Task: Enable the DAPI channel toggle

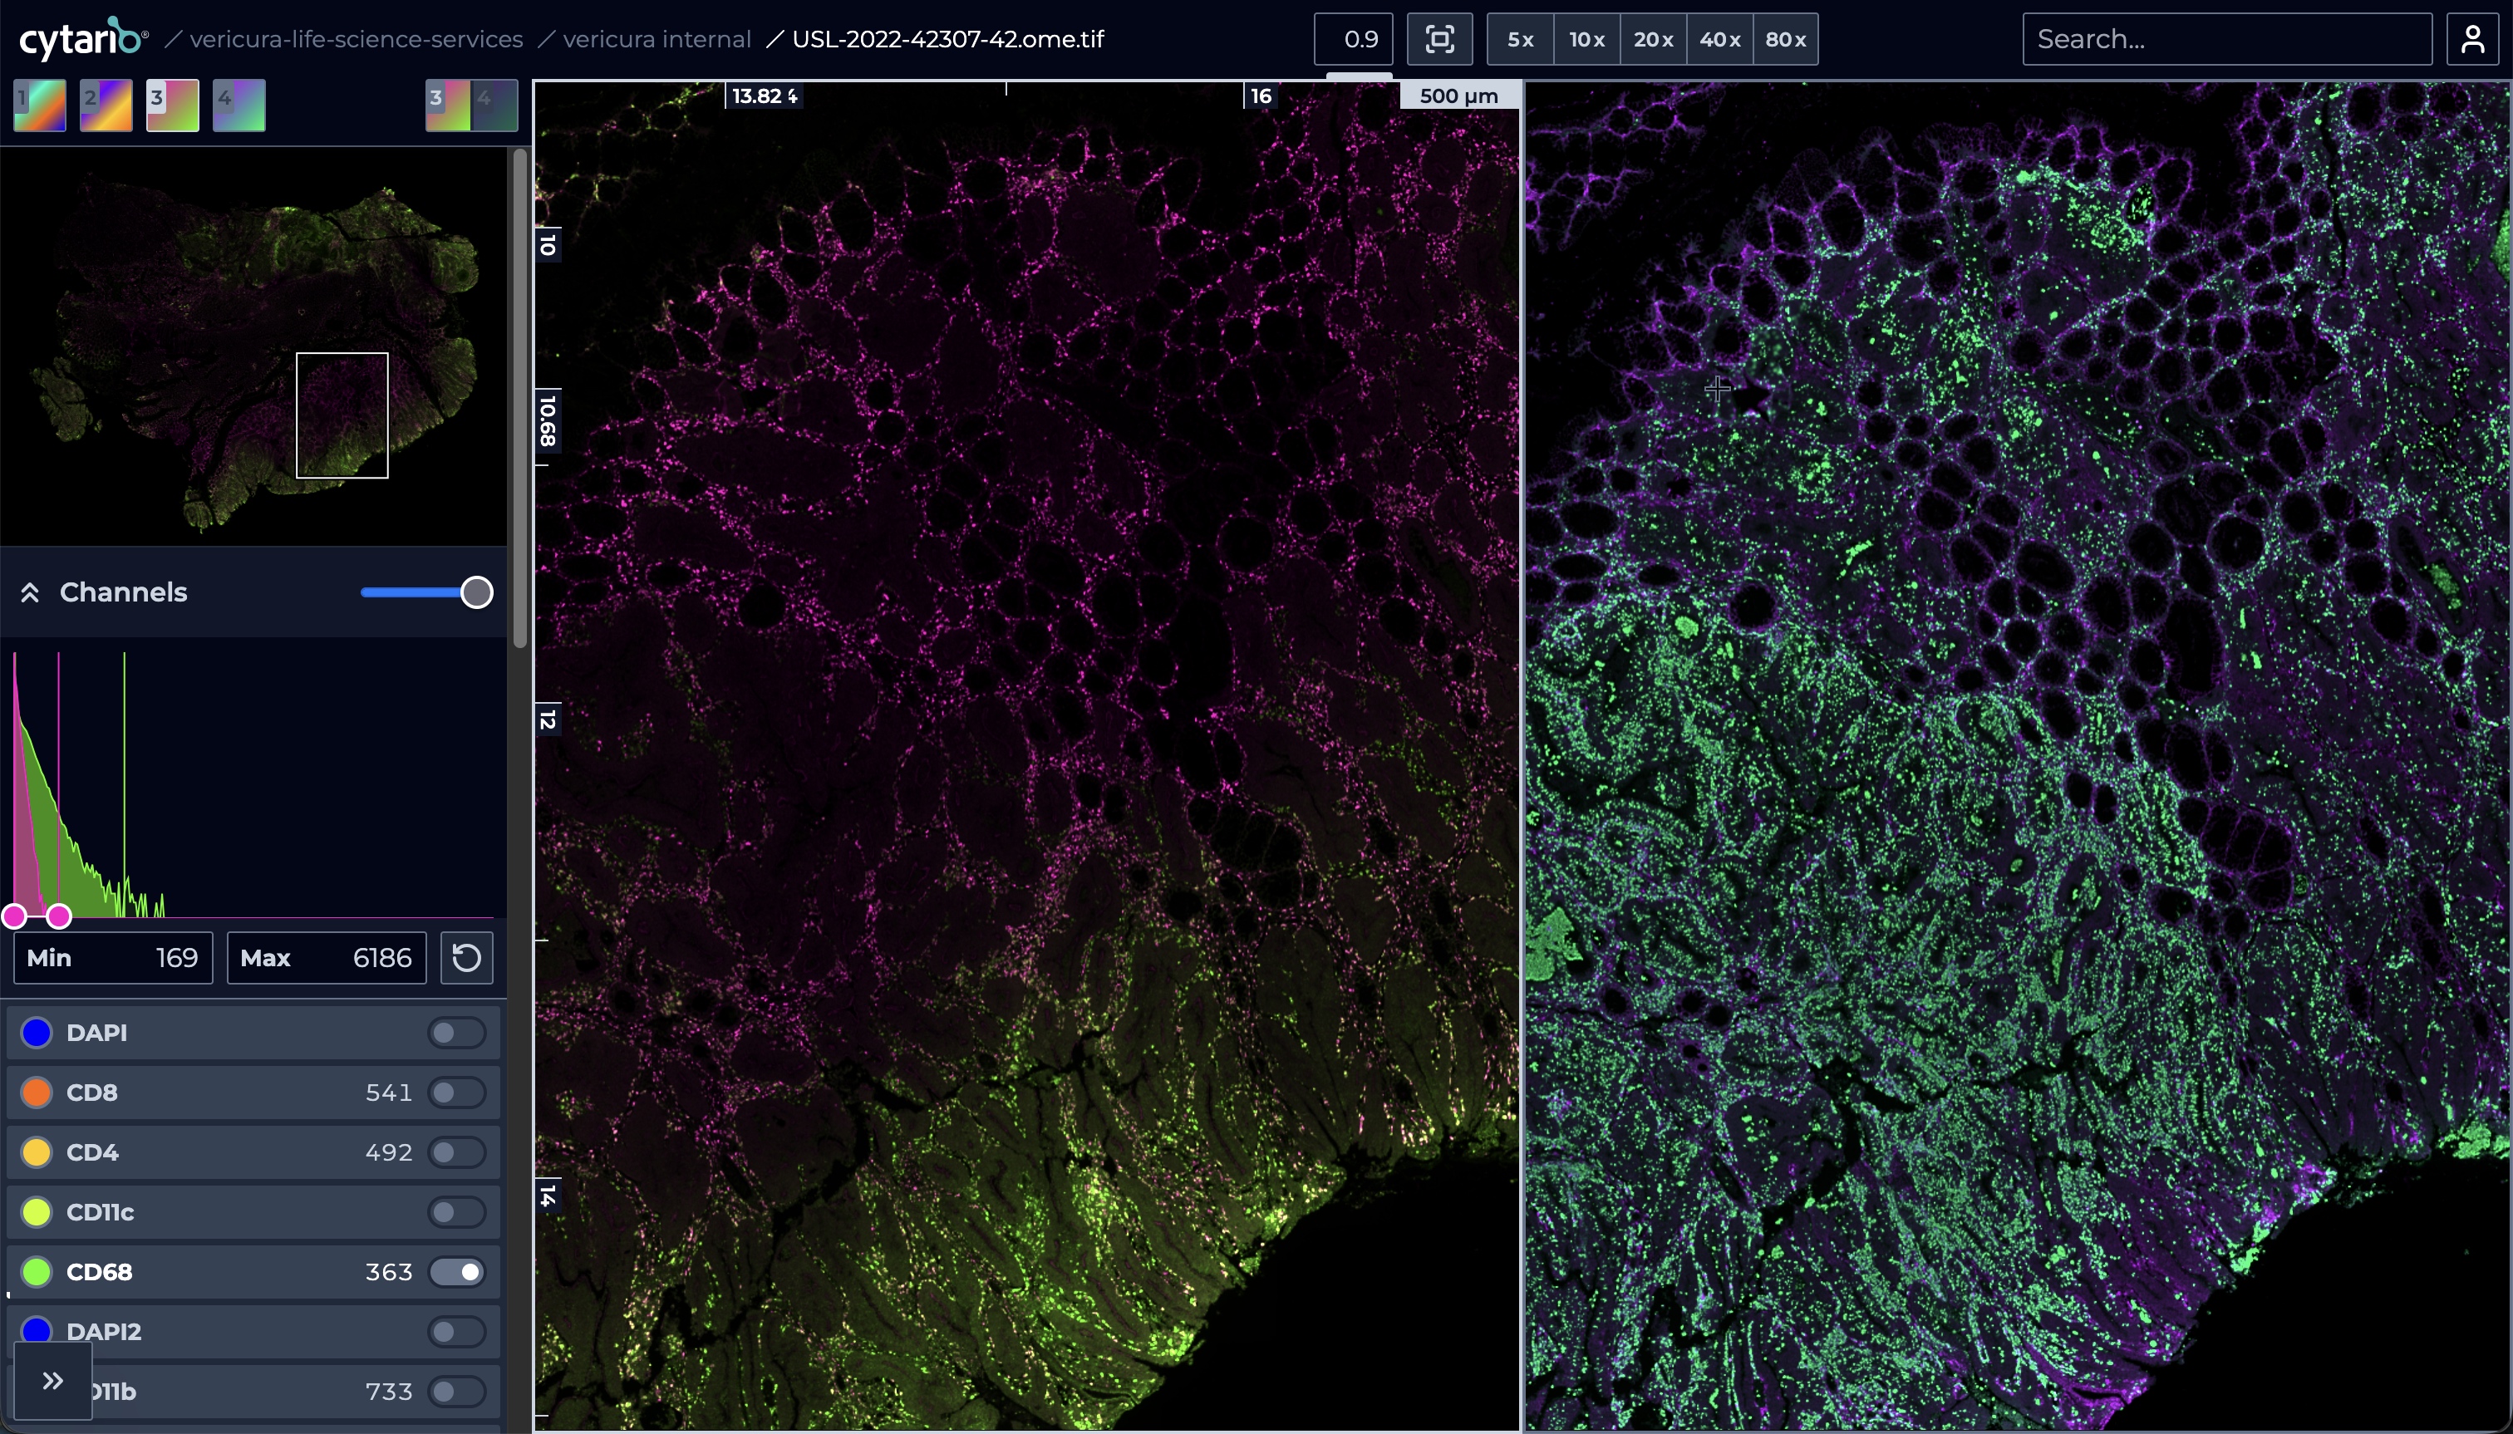Action: (456, 1034)
